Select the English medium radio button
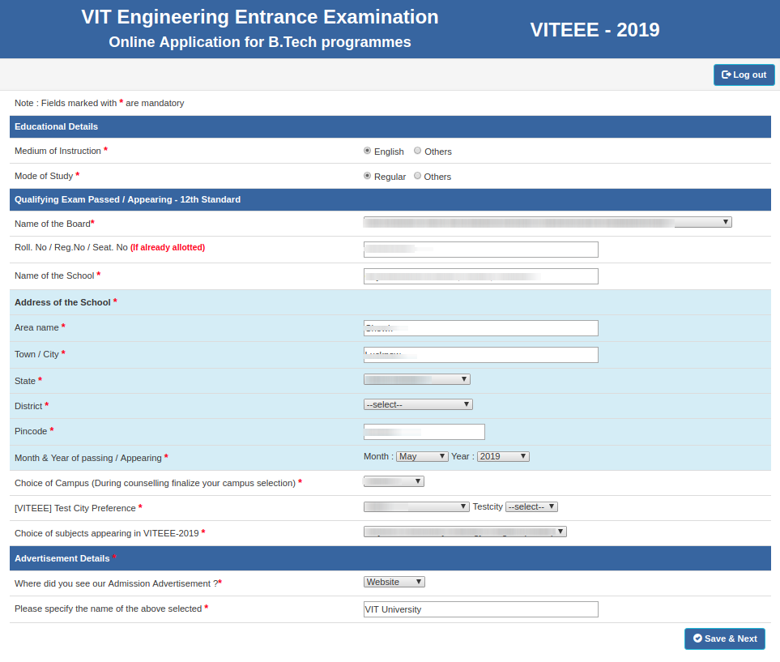 pyautogui.click(x=367, y=151)
